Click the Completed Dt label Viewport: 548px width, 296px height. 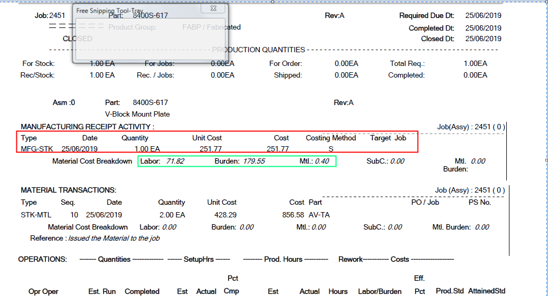[432, 28]
